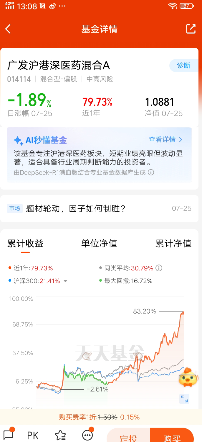Open the PK fund comparison
202x442 pixels.
coord(33,435)
